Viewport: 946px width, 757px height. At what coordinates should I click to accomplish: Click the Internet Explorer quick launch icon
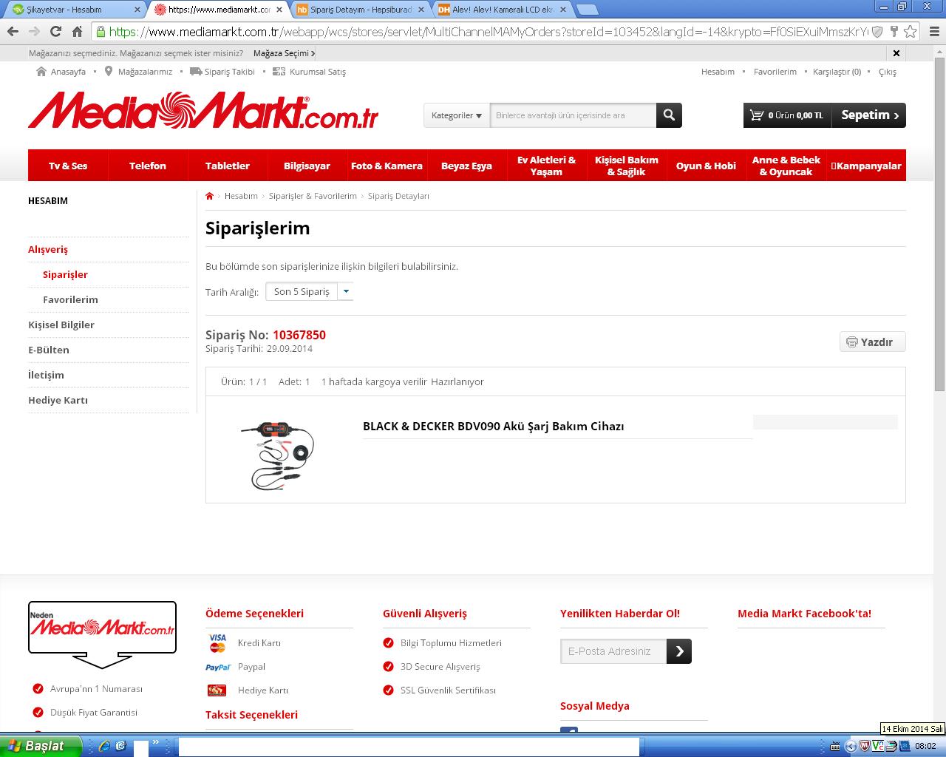point(104,745)
